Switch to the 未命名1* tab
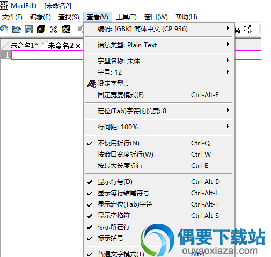 (x=24, y=46)
